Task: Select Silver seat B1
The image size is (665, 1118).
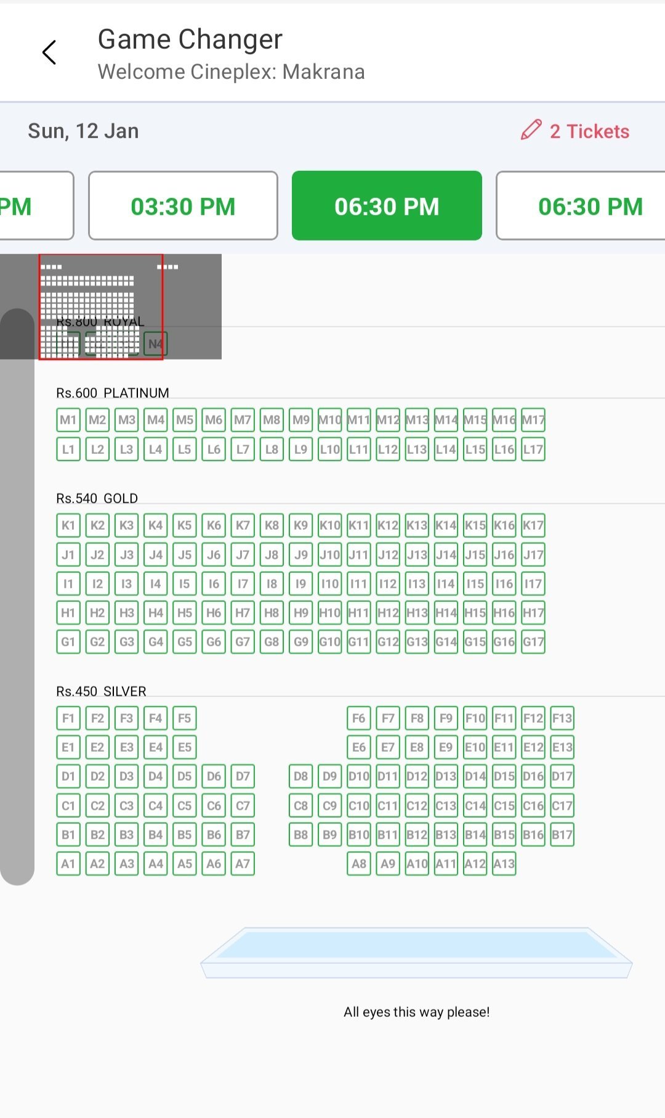Action: pos(68,835)
